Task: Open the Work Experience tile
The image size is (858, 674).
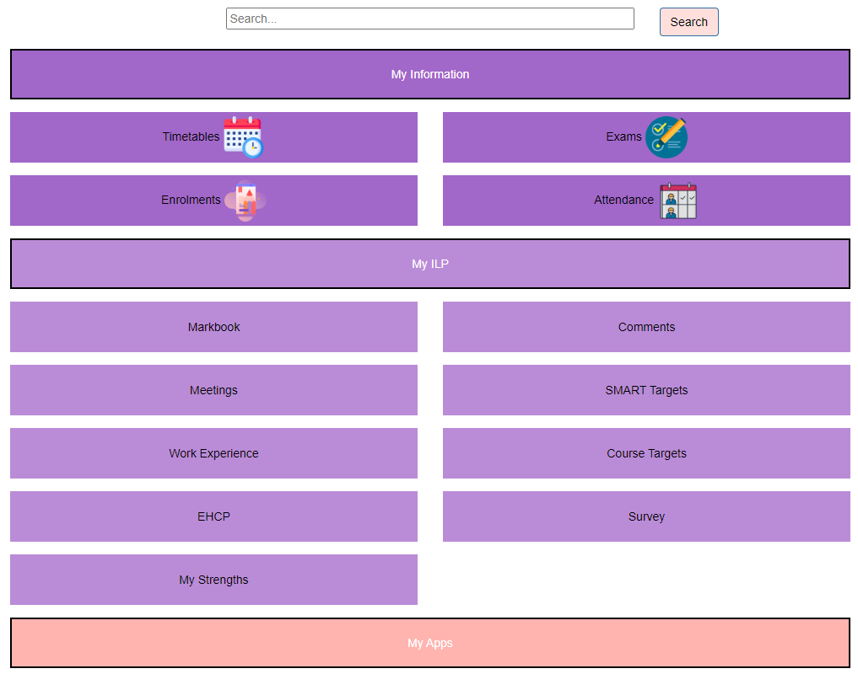Action: tap(213, 453)
